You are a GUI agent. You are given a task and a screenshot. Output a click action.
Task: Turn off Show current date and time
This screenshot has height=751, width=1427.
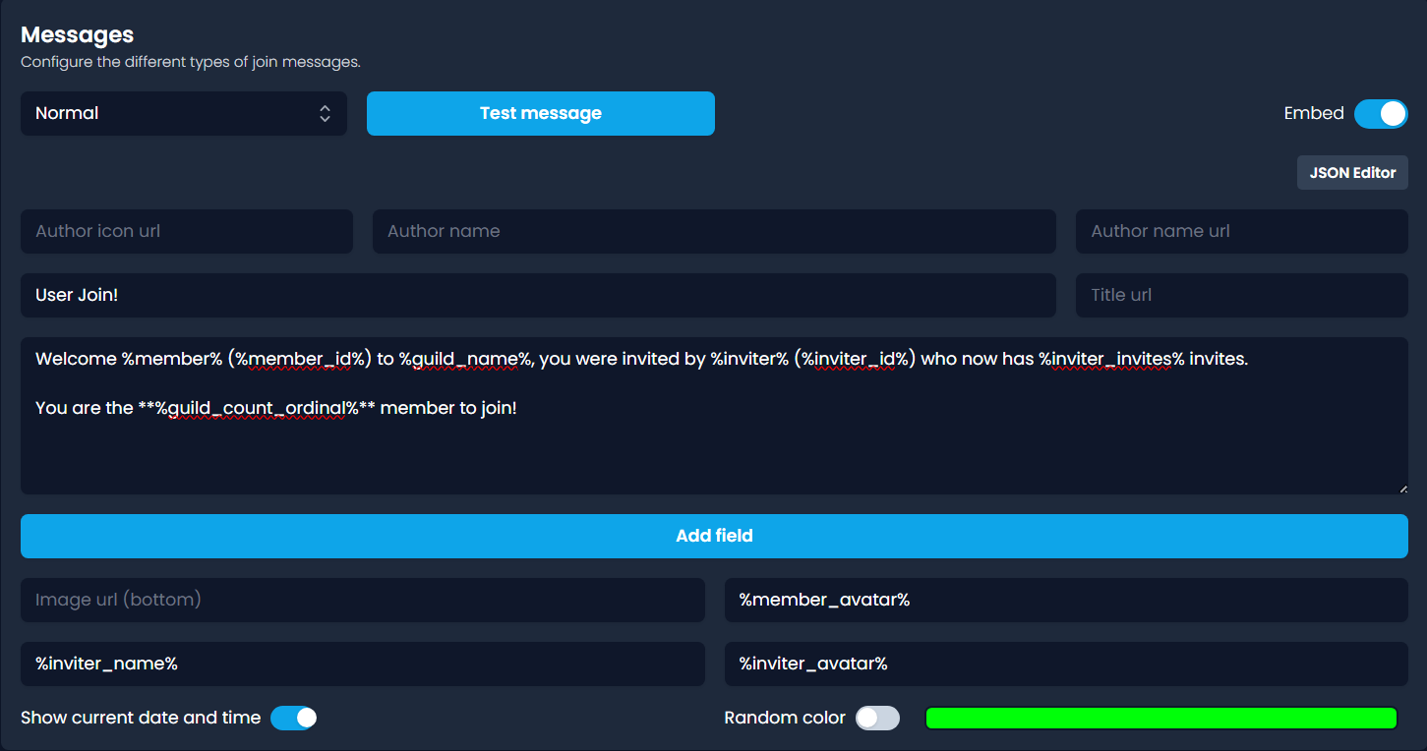click(x=293, y=718)
